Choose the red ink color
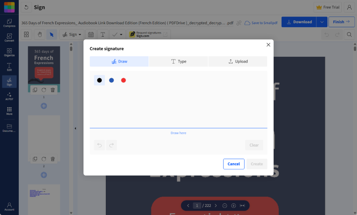The image size is (357, 215). coord(124,80)
